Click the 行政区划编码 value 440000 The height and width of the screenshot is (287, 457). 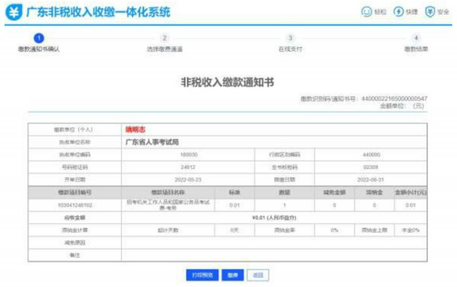(371, 155)
